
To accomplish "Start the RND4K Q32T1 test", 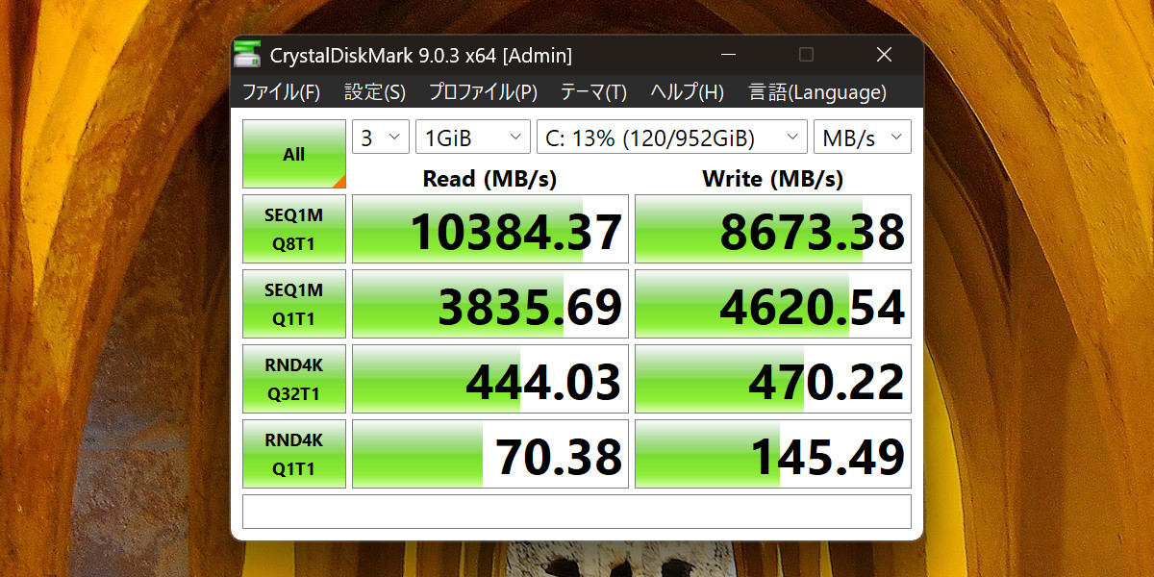I will [294, 379].
